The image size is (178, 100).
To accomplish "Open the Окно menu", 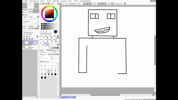I will point(76,1).
